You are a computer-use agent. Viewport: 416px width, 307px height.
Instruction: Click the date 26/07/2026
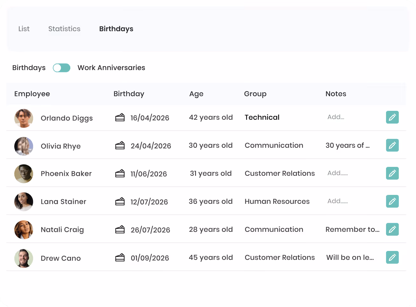pos(151,230)
